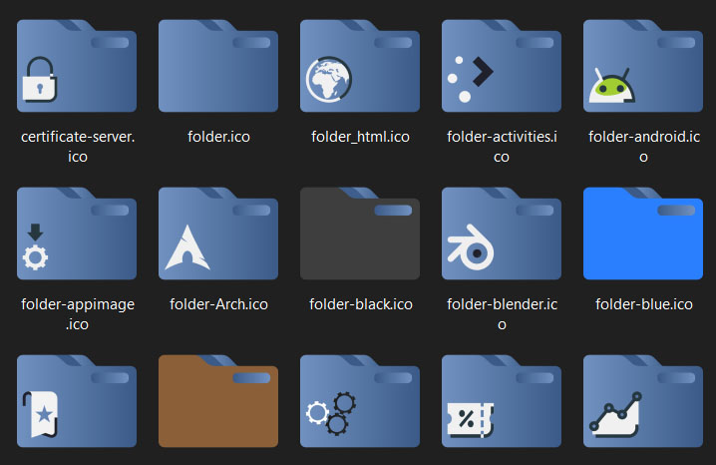
Task: Select the "certificate-server.ico" name label
Action: (x=78, y=147)
